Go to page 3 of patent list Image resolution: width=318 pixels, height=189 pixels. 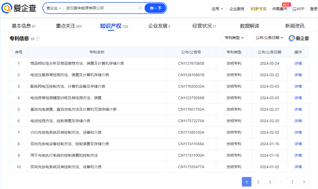click(270, 182)
